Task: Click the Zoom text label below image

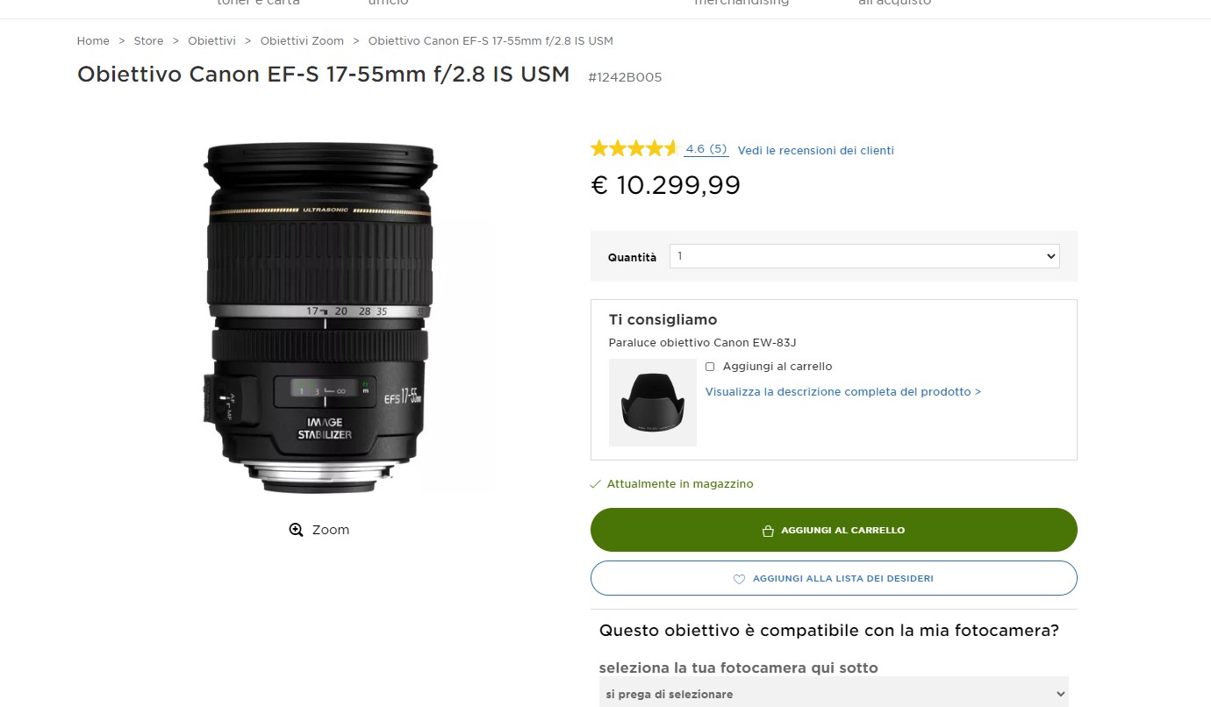Action: (331, 530)
